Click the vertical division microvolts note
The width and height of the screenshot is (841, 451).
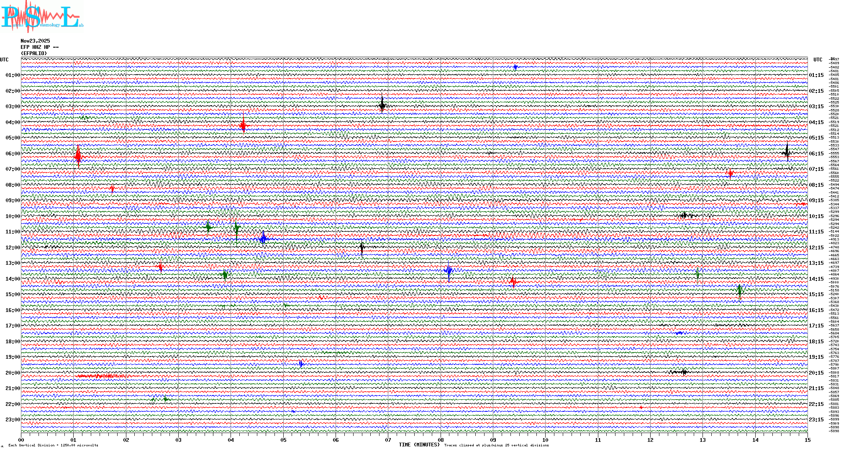point(53,445)
